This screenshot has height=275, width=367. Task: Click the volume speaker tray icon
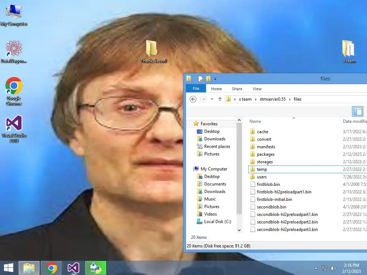click(x=333, y=268)
